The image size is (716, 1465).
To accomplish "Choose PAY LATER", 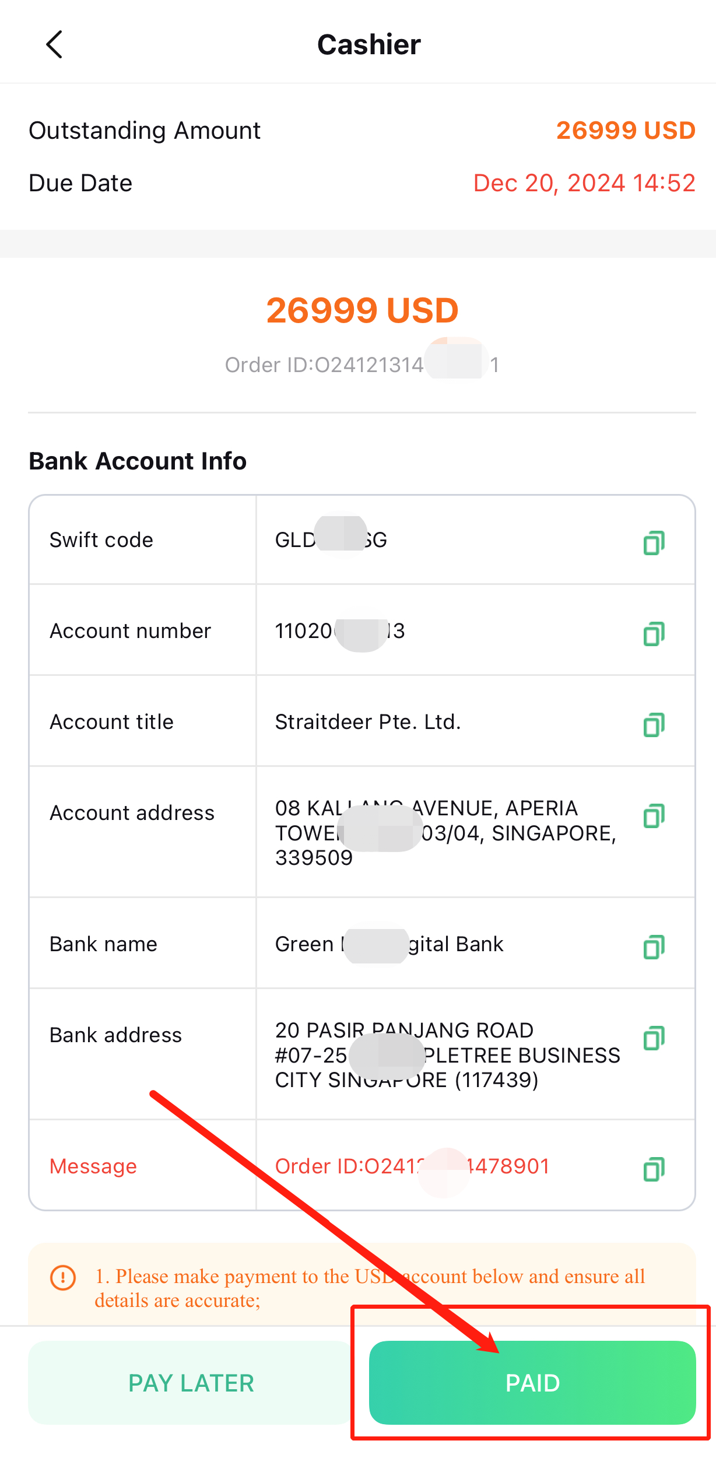I will (191, 1382).
